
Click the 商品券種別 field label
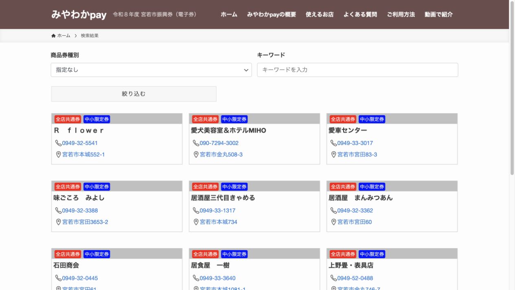click(x=65, y=55)
